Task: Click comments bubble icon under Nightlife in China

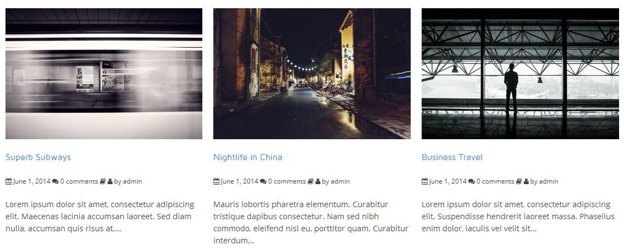Action: click(x=263, y=181)
